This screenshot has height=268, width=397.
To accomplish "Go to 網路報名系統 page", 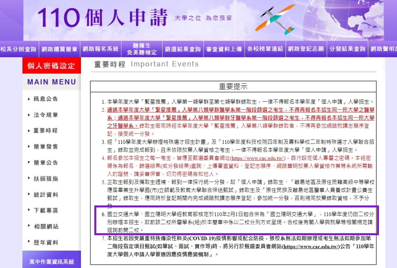I will 101,49.
